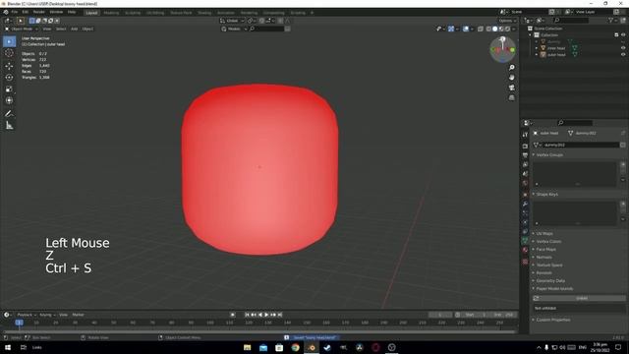Viewport: 629px width, 354px height.
Task: Click the viewport zoom magnifier icon
Action: click(511, 68)
